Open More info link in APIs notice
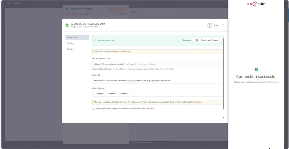Image resolution: width=289 pixels, height=149 pixels. [198, 102]
